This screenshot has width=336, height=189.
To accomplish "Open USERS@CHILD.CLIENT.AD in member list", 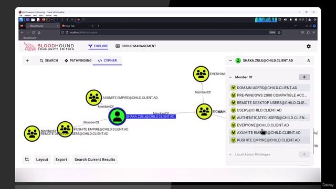I will point(269,110).
